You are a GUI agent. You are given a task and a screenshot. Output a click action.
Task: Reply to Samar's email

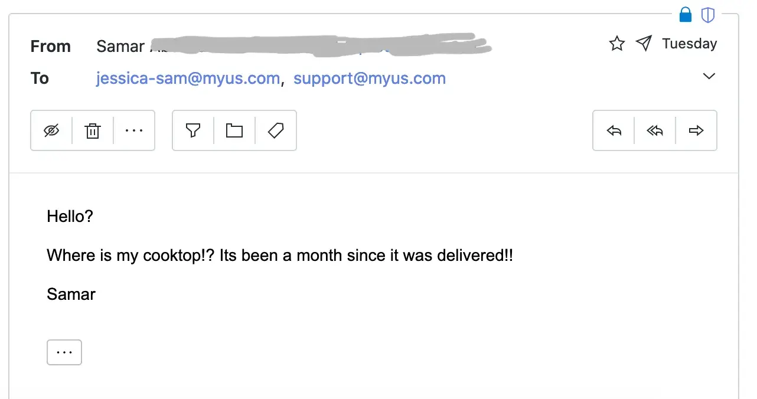point(614,130)
